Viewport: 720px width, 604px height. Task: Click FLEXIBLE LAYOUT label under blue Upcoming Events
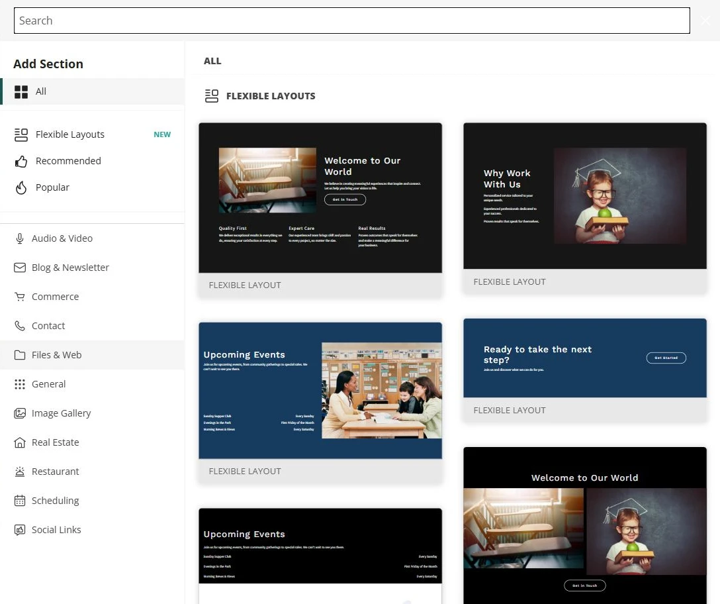(x=245, y=471)
